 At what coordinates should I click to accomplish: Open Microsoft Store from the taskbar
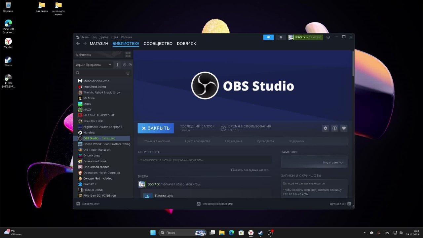click(x=241, y=233)
